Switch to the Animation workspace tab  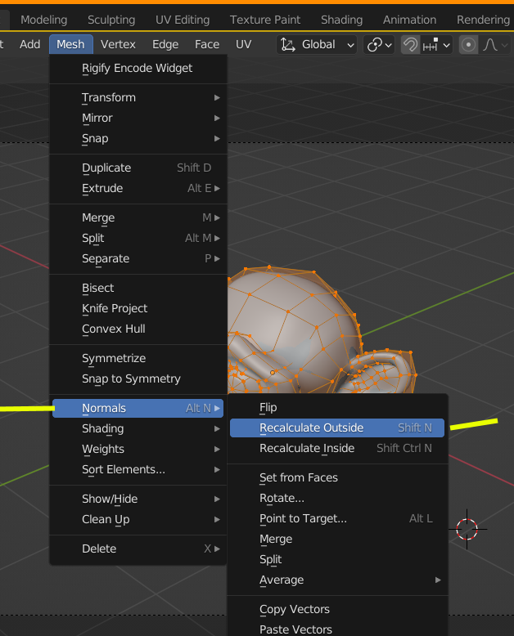410,20
